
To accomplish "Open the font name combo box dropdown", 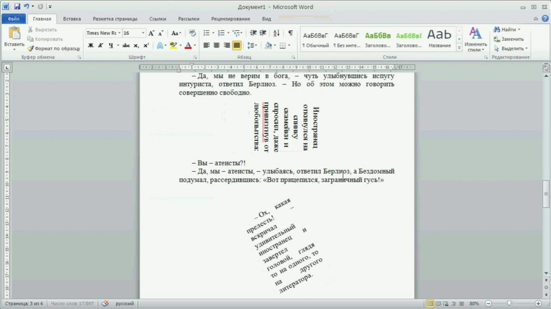I will coord(119,33).
